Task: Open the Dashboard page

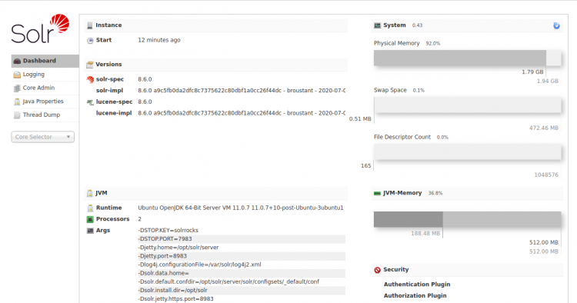Action: tap(45, 61)
